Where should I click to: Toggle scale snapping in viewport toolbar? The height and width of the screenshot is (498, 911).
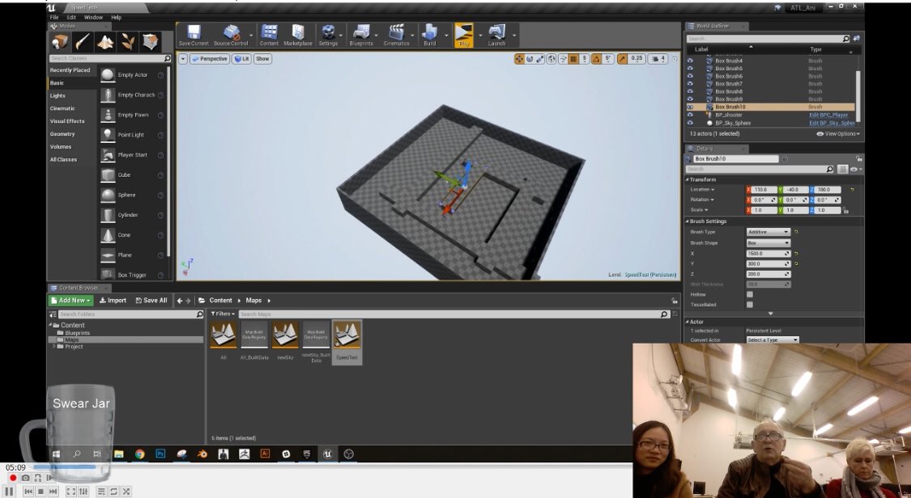(623, 58)
